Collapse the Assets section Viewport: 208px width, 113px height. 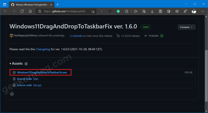(x=17, y=63)
